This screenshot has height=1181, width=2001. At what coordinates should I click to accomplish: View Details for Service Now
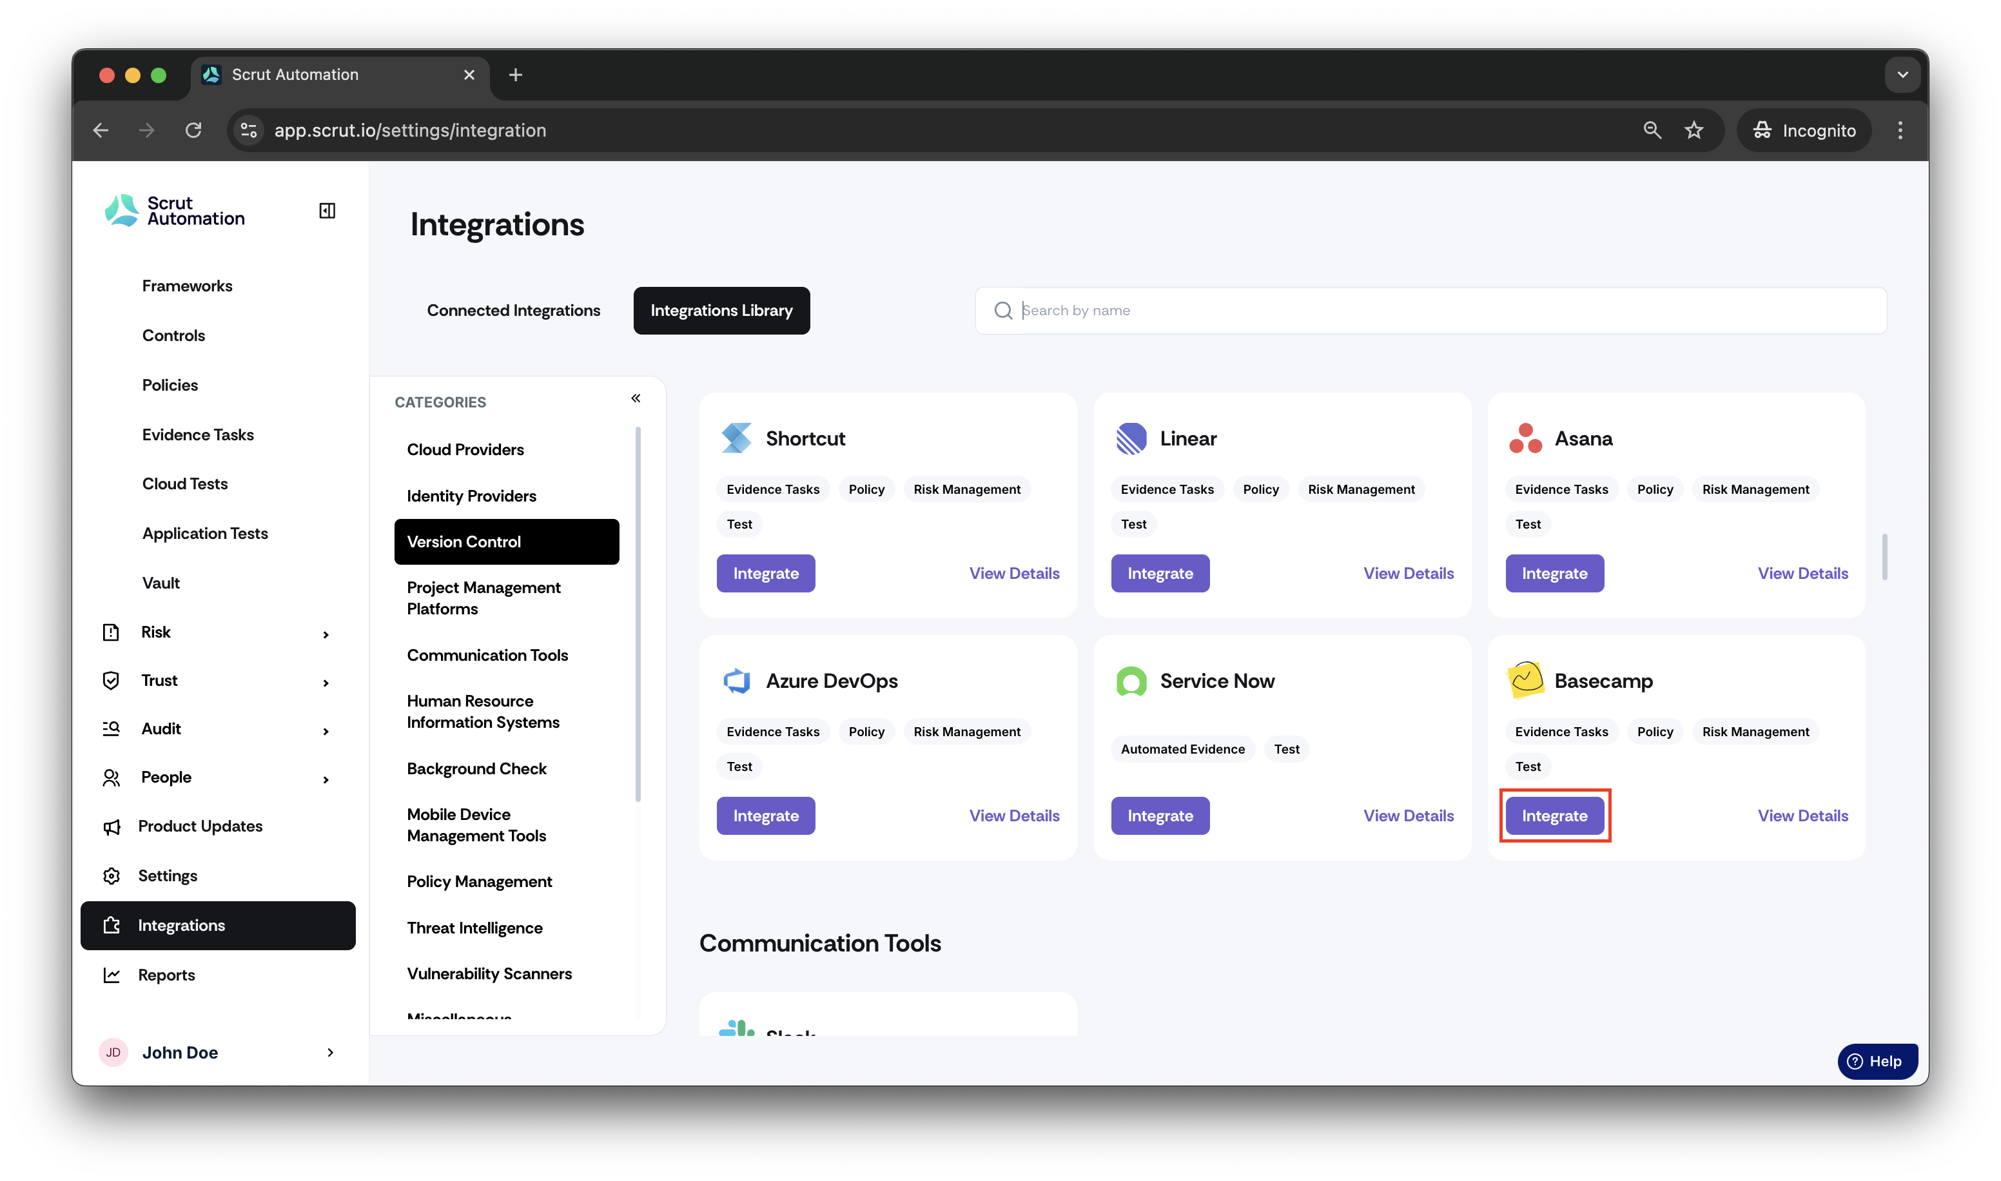1409,815
